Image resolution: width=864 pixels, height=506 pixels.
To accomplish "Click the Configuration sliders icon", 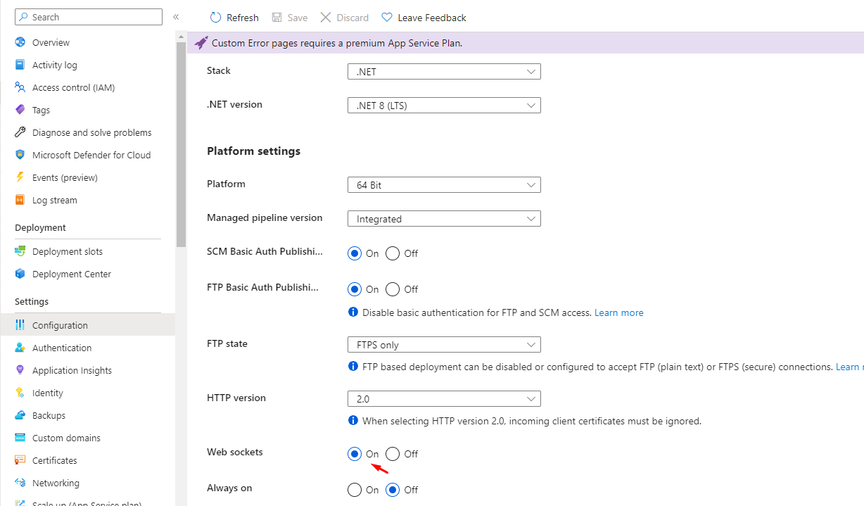I will pos(20,325).
